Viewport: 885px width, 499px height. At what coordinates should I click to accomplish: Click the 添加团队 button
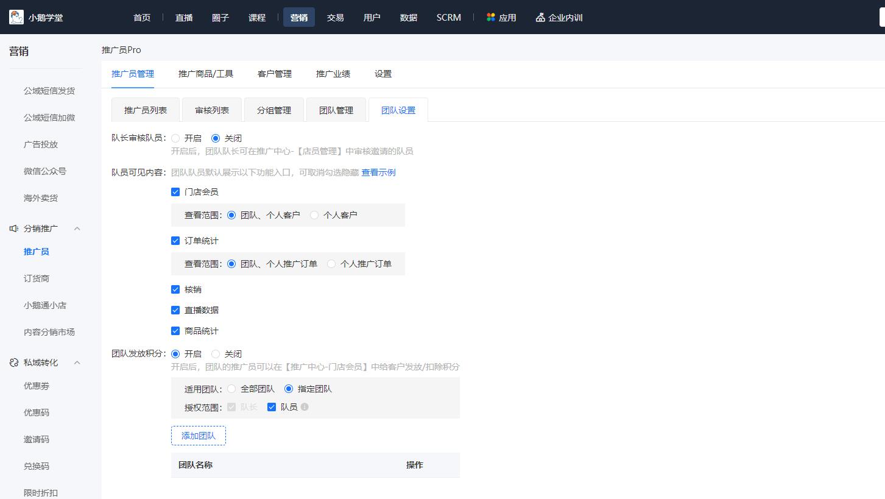click(199, 436)
